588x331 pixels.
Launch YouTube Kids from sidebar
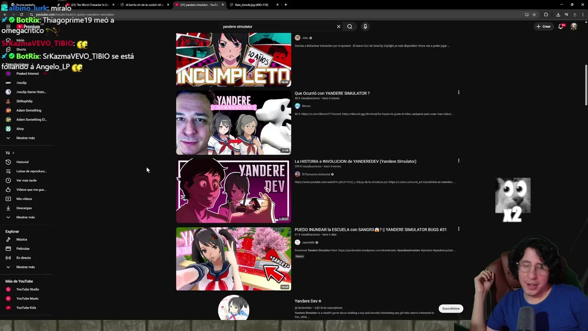click(26, 308)
